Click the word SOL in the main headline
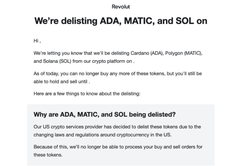239x166 pixels. click(x=184, y=21)
